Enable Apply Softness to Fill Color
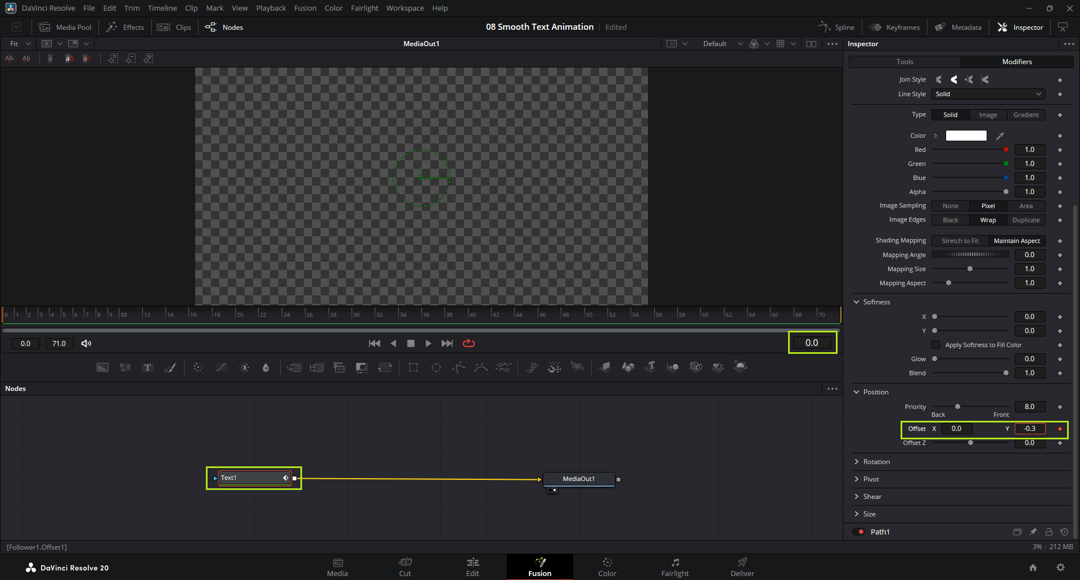This screenshot has width=1080, height=580. point(935,345)
